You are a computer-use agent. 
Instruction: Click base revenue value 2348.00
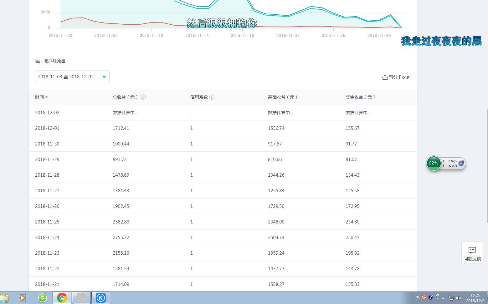click(276, 222)
